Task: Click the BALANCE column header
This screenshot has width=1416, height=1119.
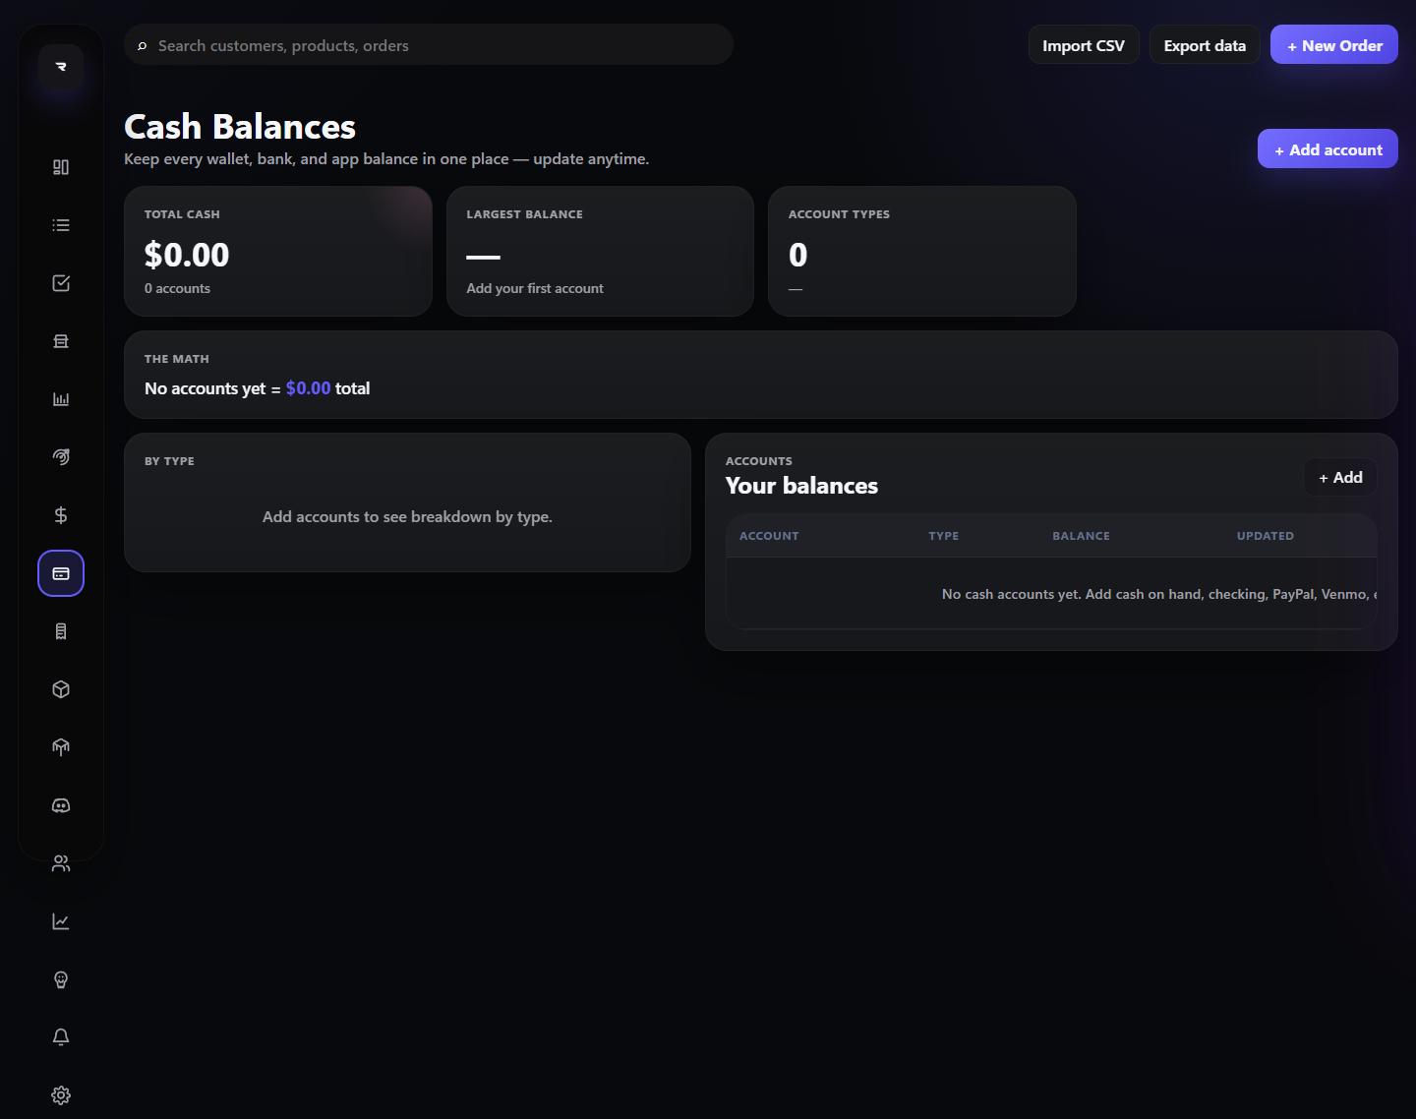Action: [1081, 536]
